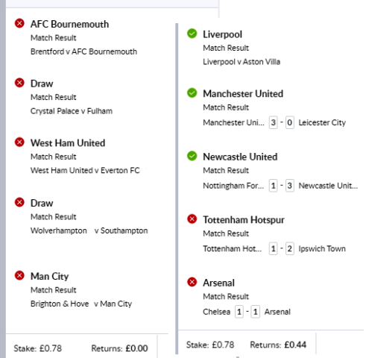The height and width of the screenshot is (358, 366).
Task: Click the red lost icon beside West Ham United
Action: click(x=19, y=142)
